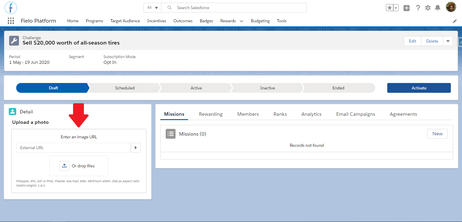The image size is (462, 222).
Task: Open the Incentives nav item
Action: coord(157,21)
